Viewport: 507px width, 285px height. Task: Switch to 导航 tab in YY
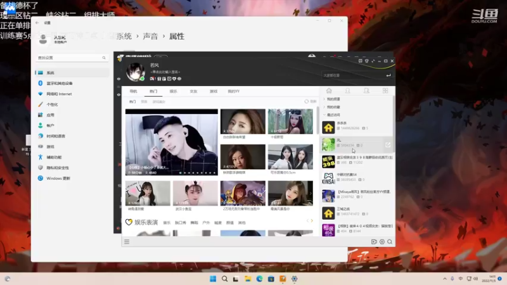(x=133, y=91)
